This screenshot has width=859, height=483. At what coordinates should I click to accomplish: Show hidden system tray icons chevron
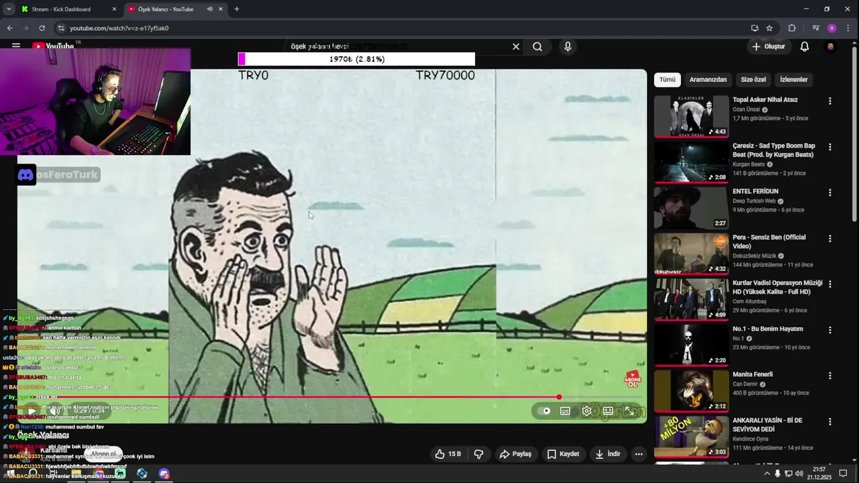767,474
